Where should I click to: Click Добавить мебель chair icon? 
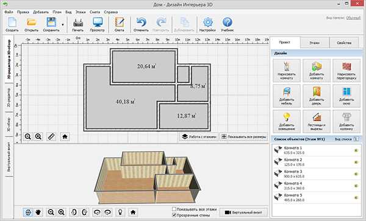[287, 96]
